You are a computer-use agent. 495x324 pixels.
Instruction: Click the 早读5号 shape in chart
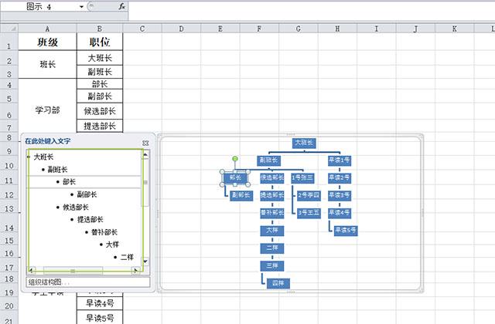tap(345, 230)
